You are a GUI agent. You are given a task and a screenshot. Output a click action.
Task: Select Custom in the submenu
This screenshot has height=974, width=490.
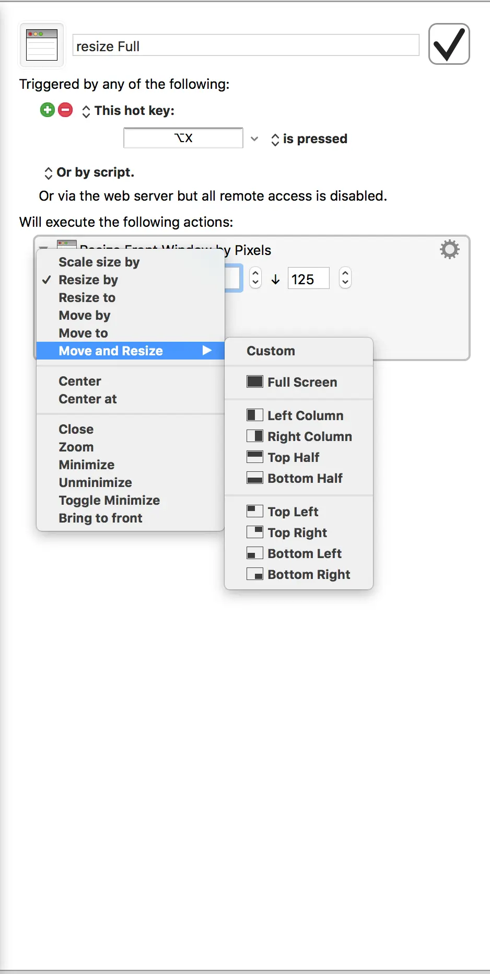point(271,351)
